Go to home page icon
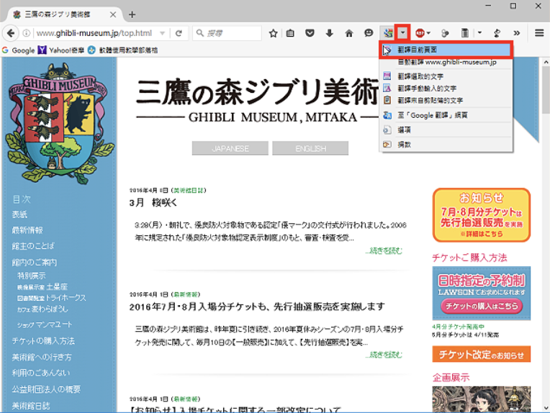550x413 pixels. tap(348, 33)
